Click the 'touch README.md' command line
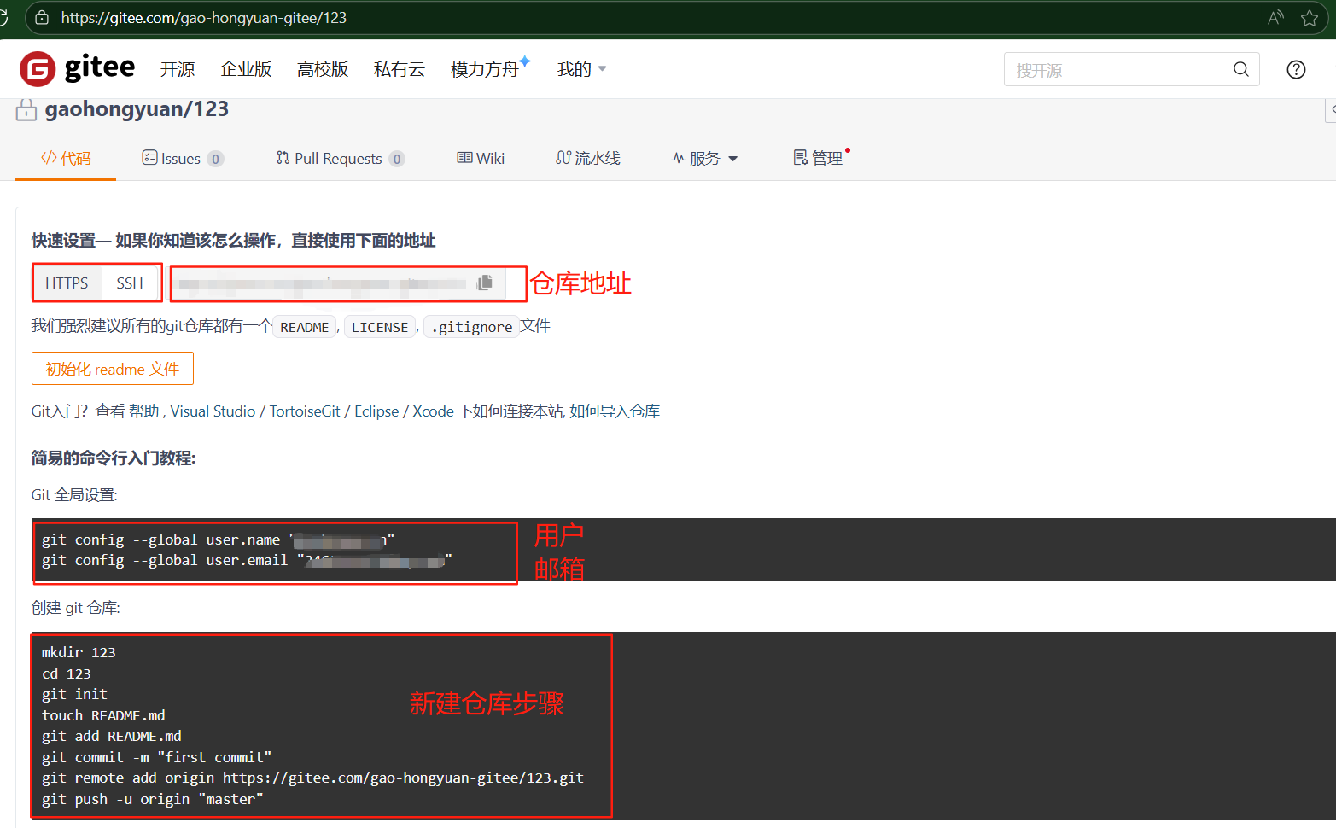This screenshot has width=1336, height=828. (x=103, y=715)
